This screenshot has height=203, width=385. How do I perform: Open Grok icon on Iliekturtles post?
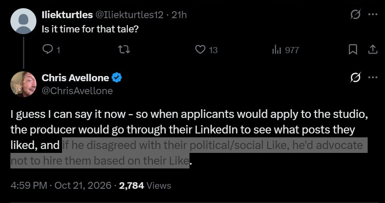[x=356, y=15]
